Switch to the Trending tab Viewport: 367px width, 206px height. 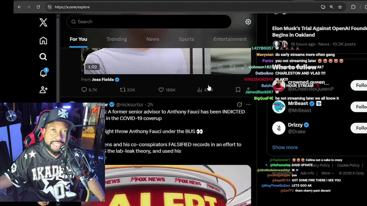pyautogui.click(x=117, y=39)
